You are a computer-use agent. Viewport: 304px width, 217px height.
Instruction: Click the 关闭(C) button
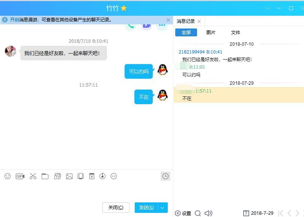(x=116, y=208)
